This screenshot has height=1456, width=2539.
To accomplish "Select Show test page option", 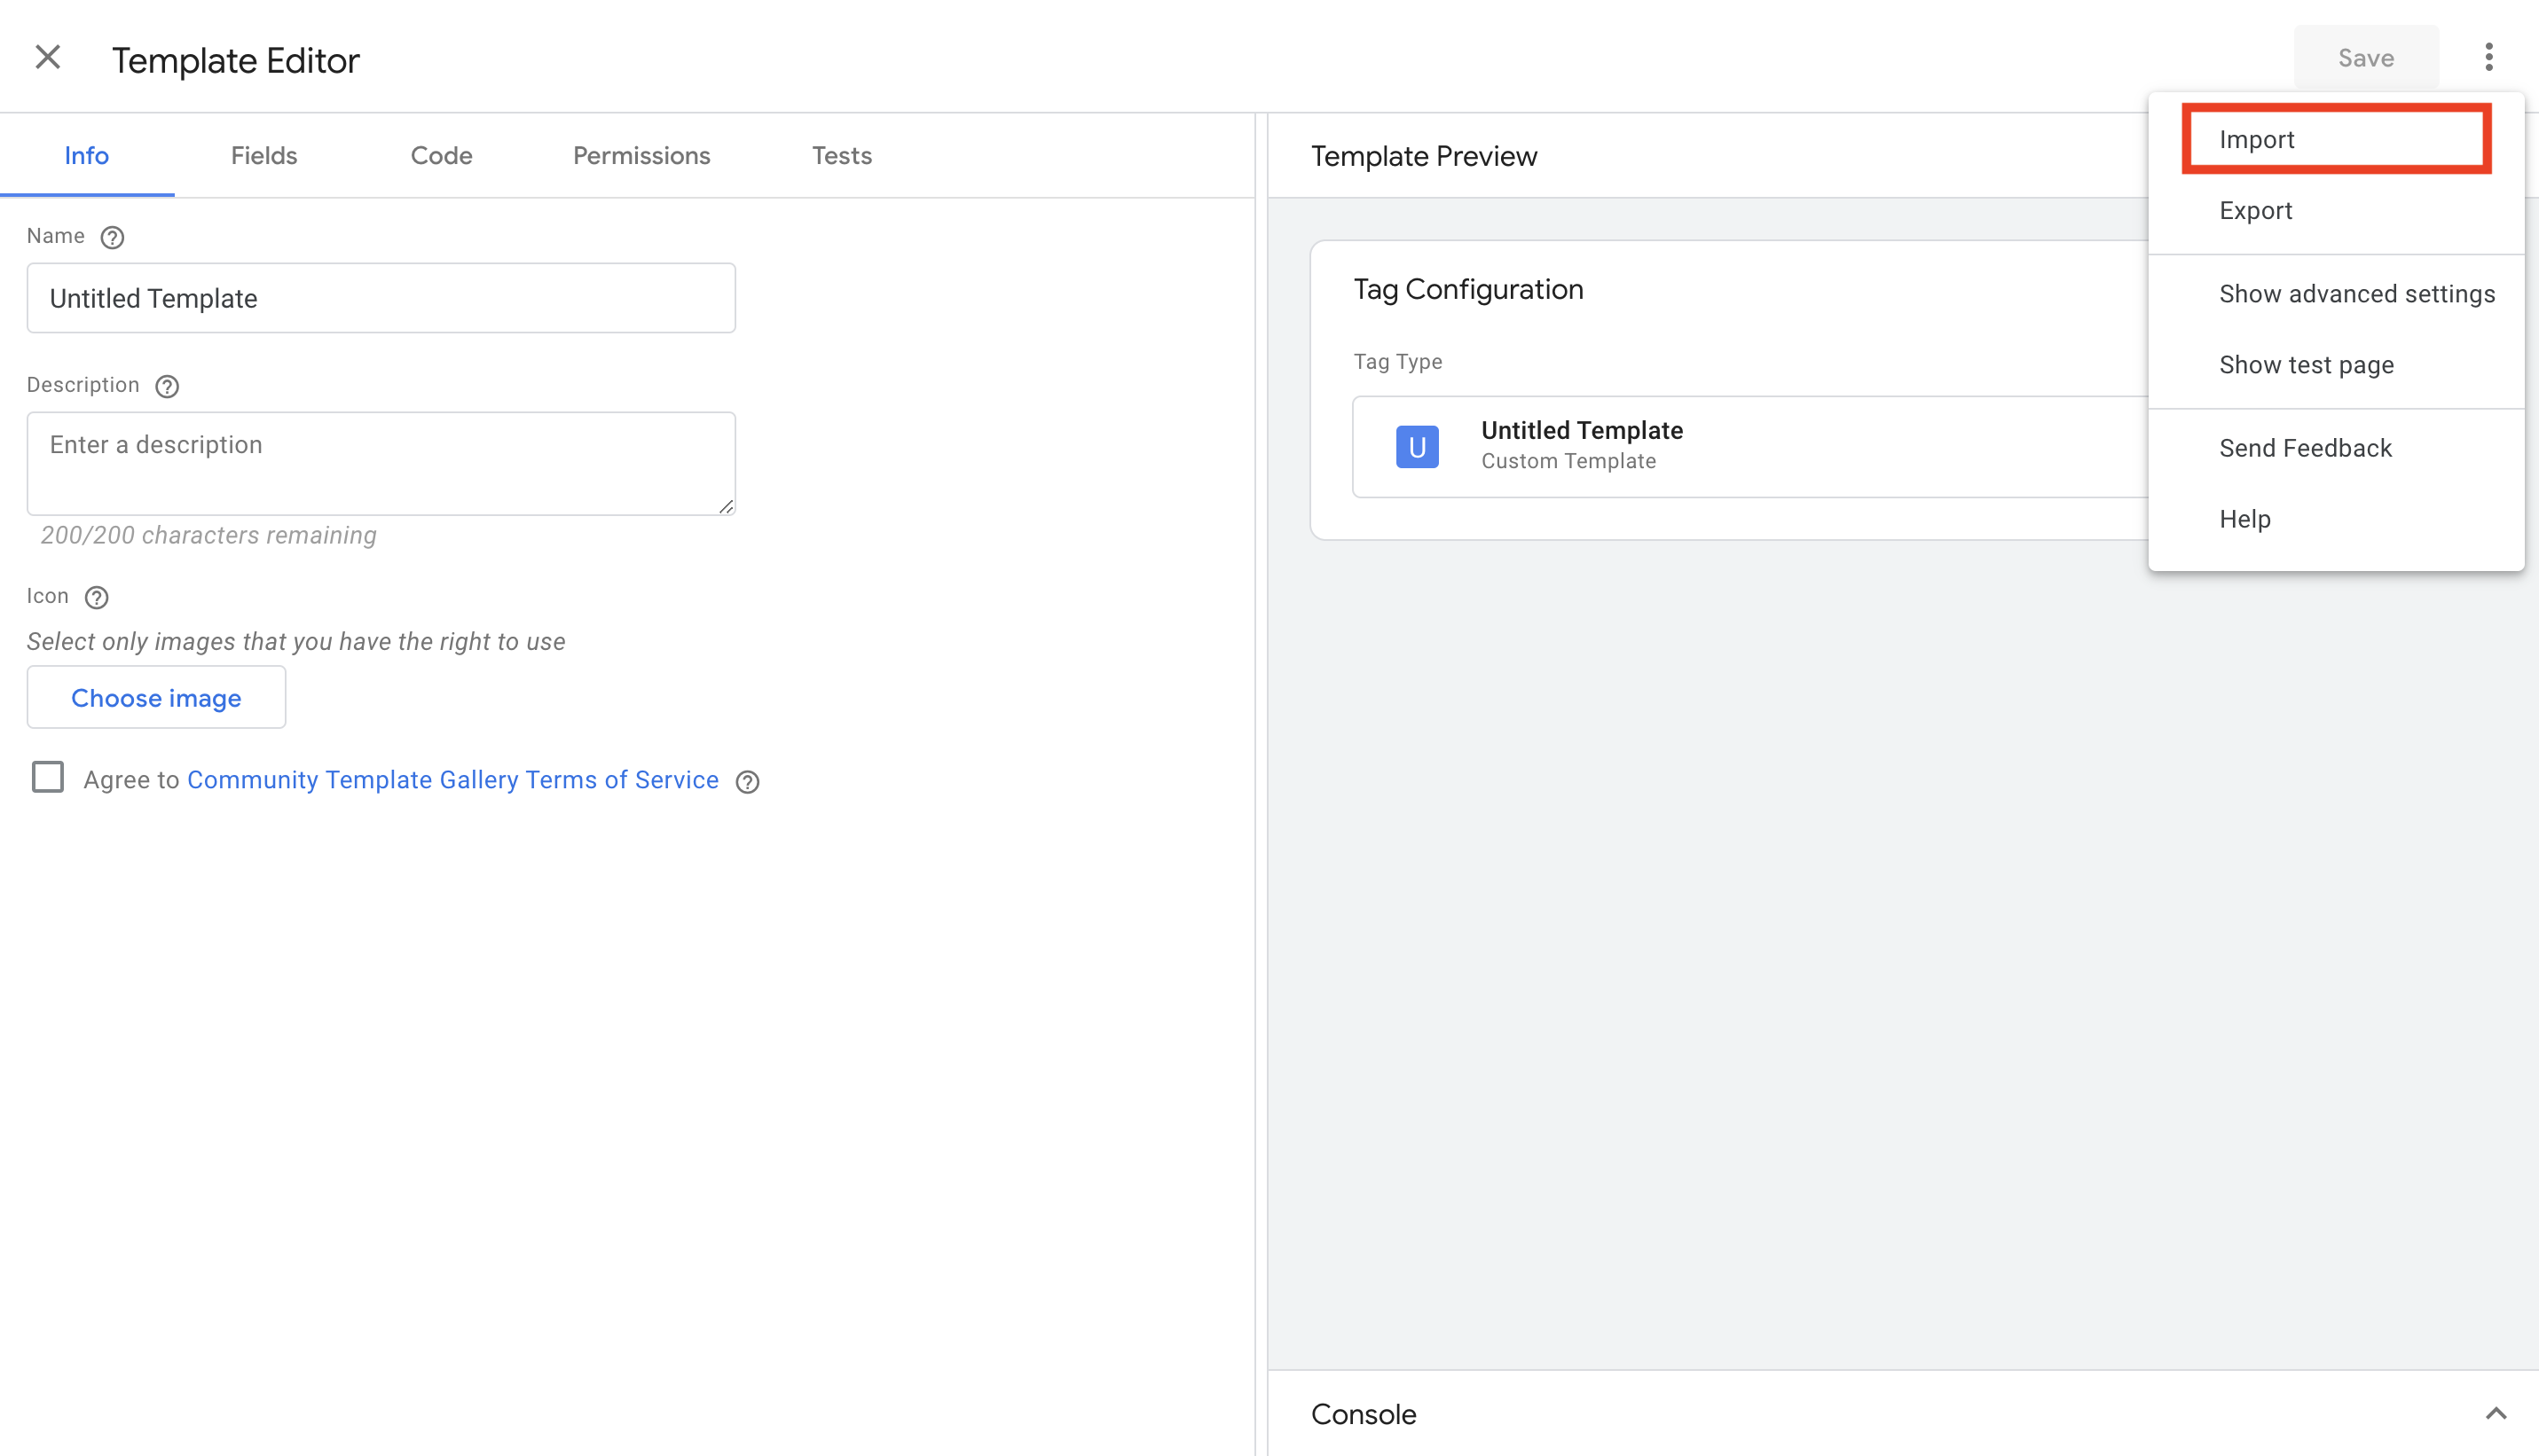I will click(x=2306, y=364).
